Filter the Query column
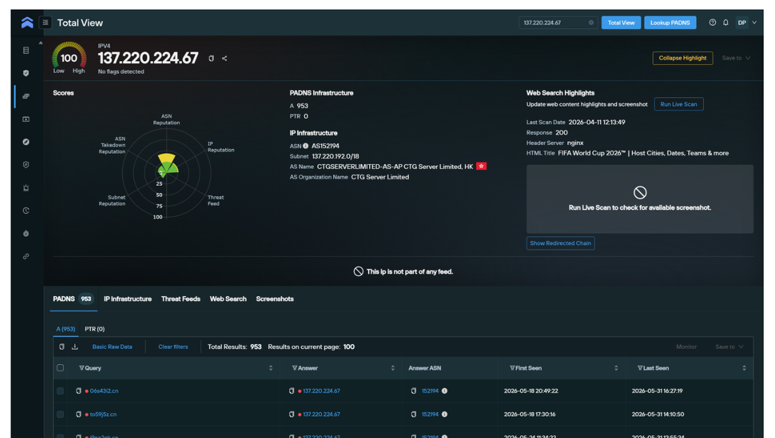The height and width of the screenshot is (438, 775). 81,368
